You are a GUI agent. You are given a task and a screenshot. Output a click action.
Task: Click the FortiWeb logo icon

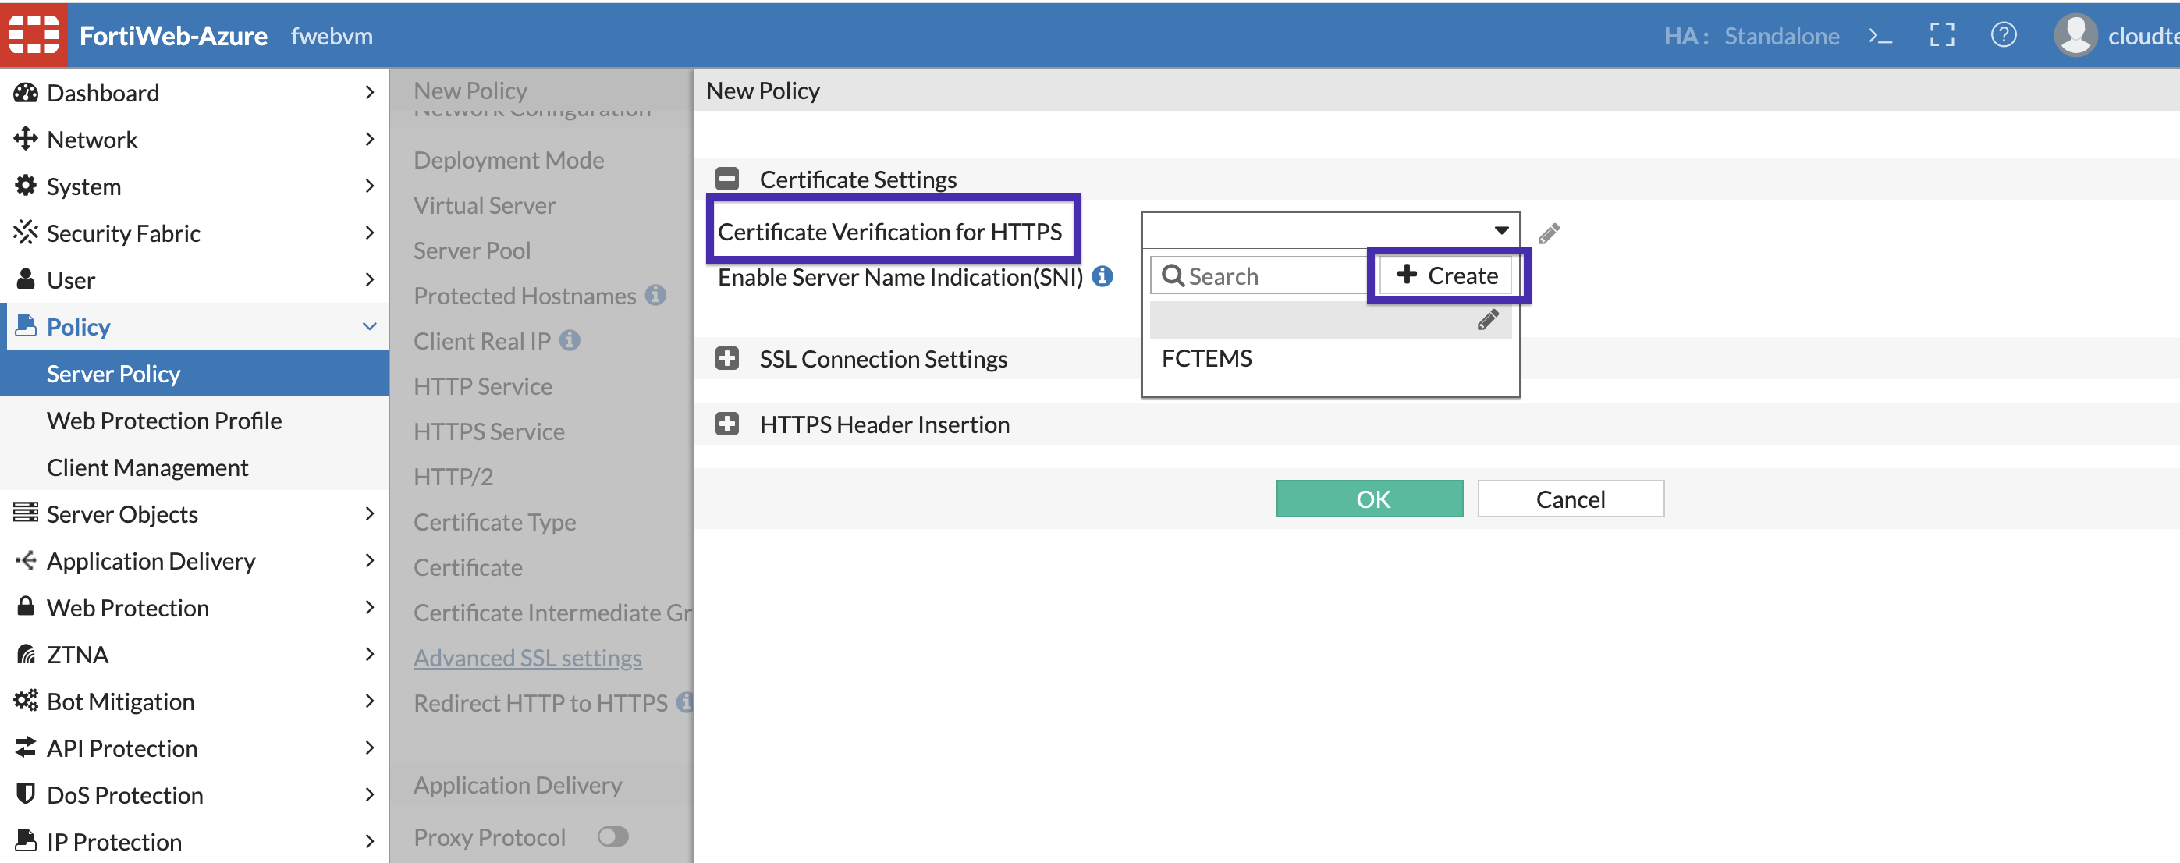34,34
